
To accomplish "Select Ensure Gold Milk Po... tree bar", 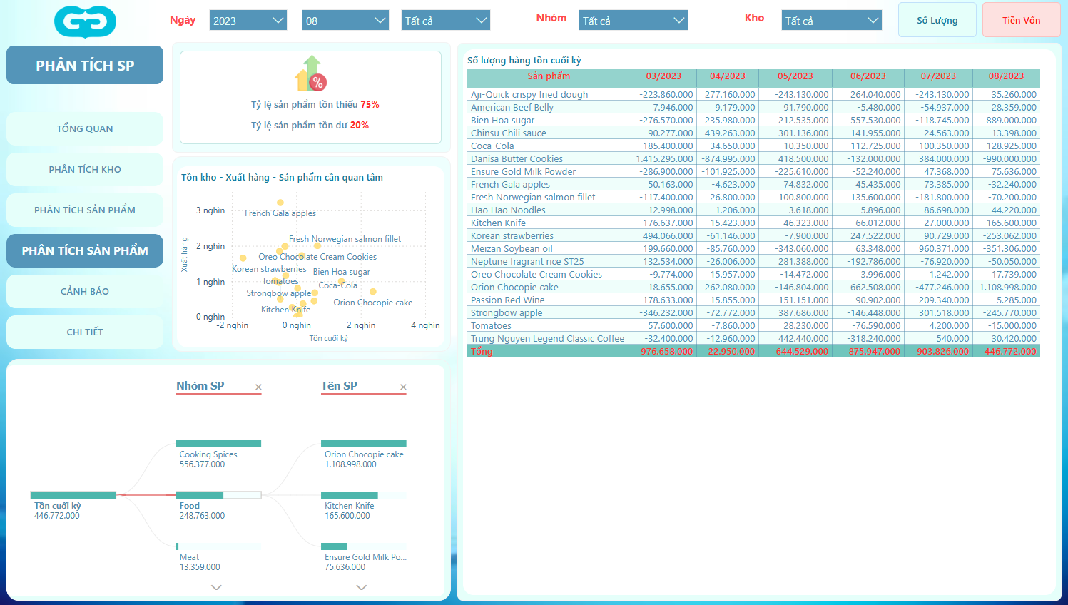I will (364, 546).
